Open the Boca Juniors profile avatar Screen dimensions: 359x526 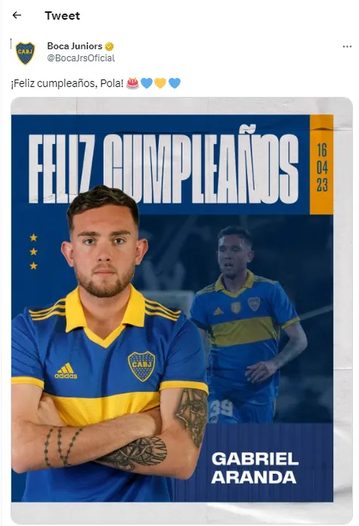[25, 53]
